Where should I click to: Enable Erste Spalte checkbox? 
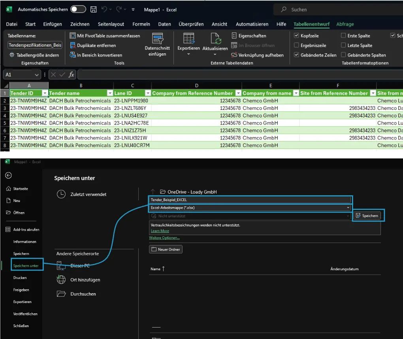(x=343, y=36)
